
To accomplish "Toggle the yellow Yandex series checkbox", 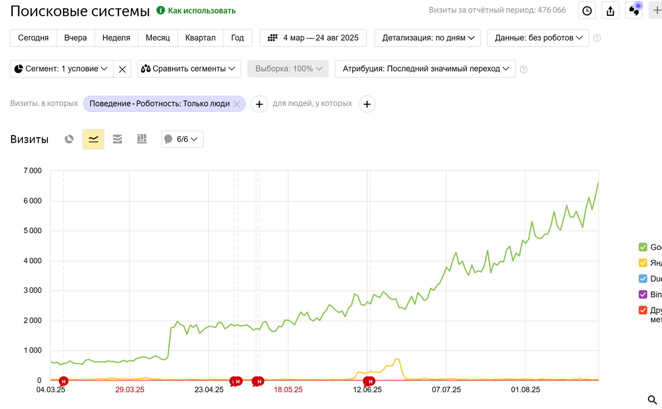I will pyautogui.click(x=643, y=263).
